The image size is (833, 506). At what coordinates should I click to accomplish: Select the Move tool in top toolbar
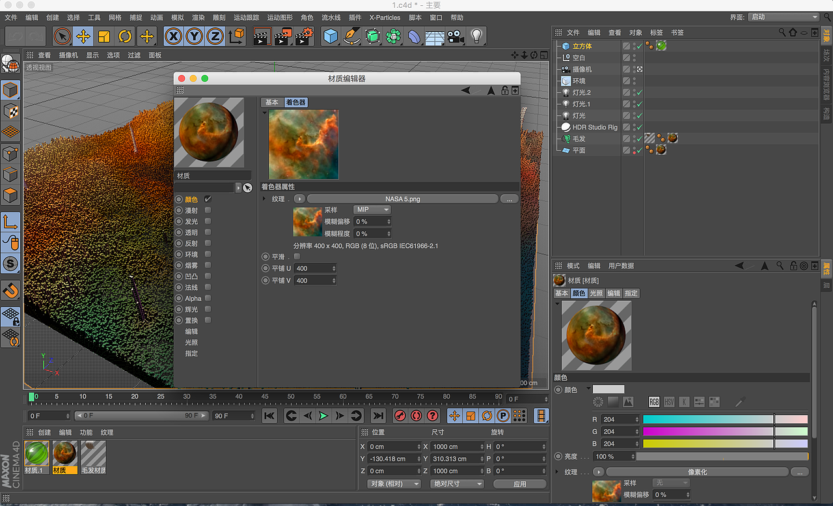83,36
